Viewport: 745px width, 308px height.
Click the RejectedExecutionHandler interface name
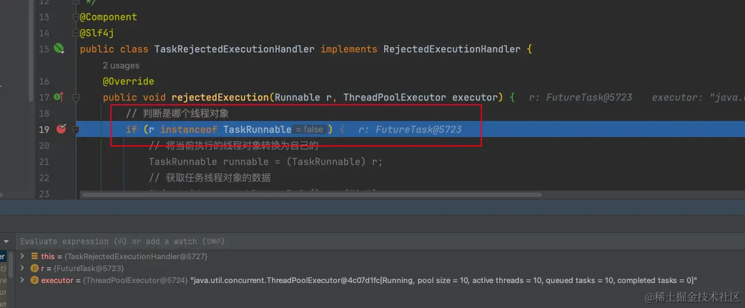tap(452, 49)
